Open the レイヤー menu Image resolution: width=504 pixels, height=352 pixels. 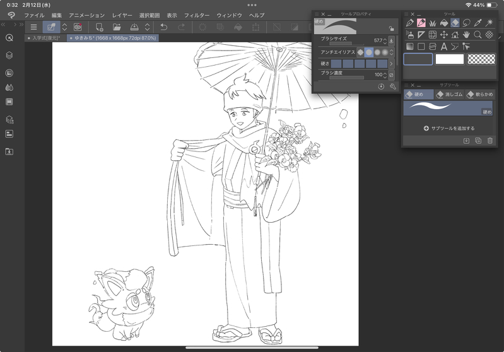point(122,15)
